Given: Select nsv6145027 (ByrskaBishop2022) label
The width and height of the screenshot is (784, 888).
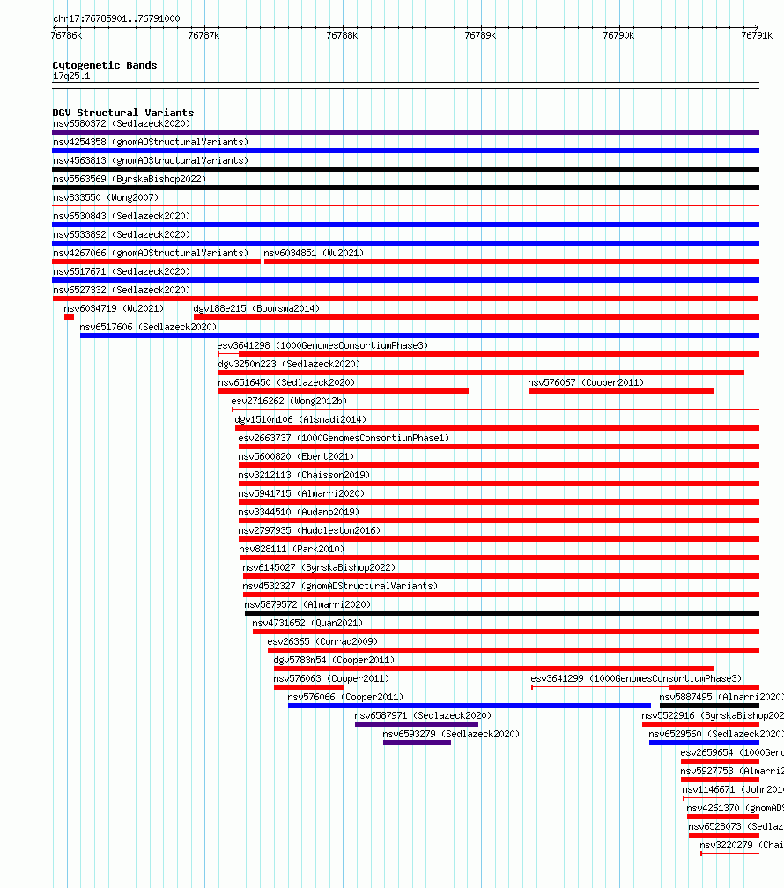Looking at the screenshot, I should click(x=320, y=567).
